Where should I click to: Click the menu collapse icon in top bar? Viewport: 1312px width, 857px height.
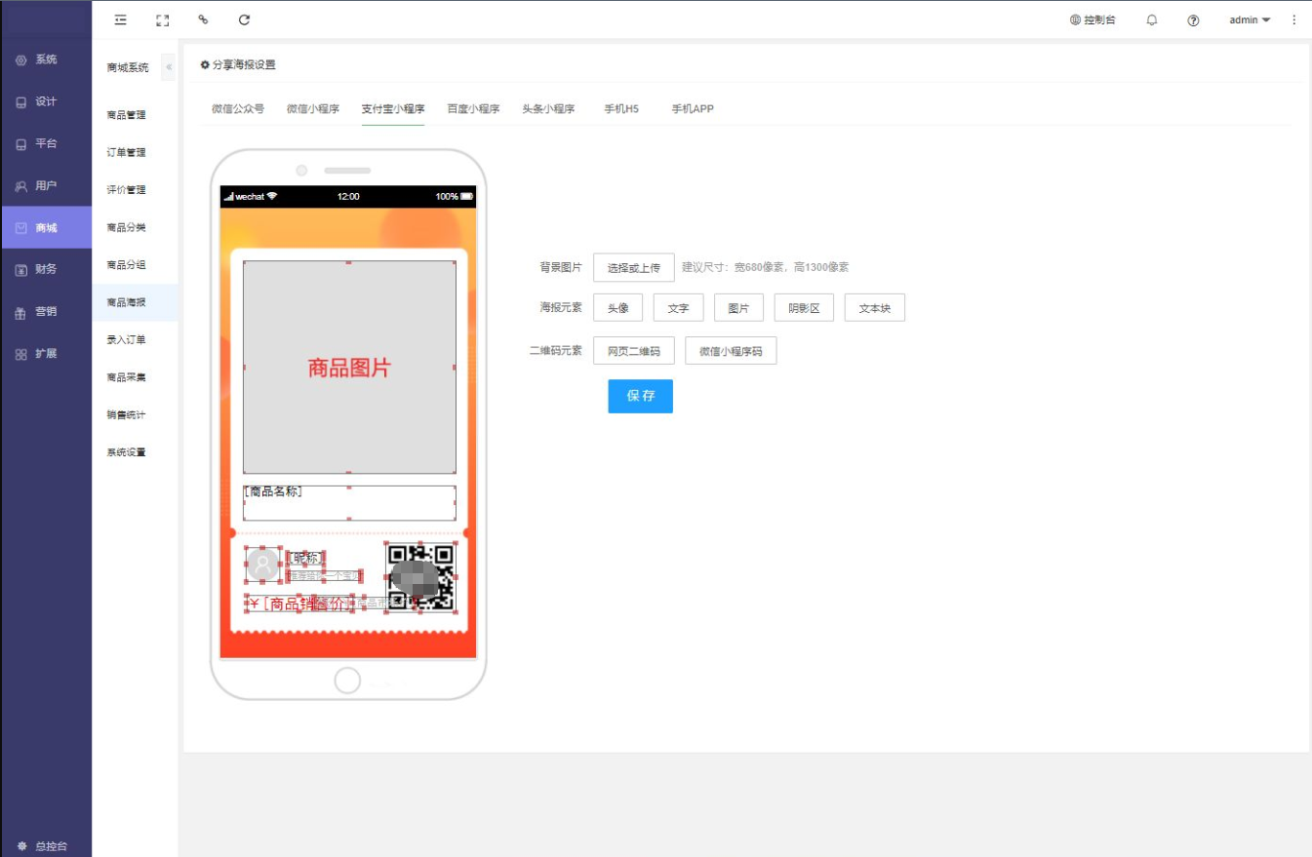pyautogui.click(x=121, y=19)
